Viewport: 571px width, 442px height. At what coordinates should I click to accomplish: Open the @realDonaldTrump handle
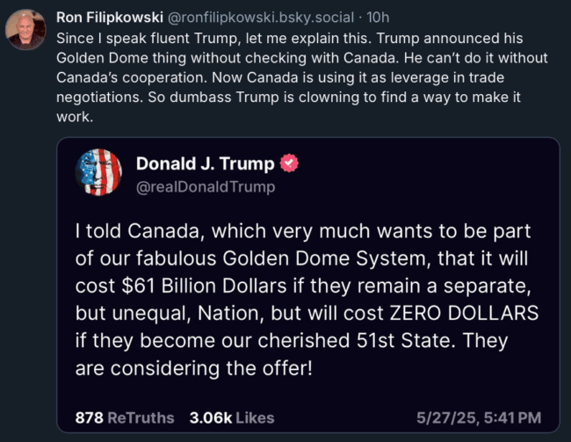(x=206, y=186)
